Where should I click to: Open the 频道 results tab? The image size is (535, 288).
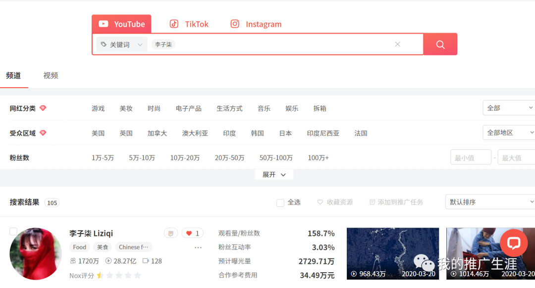pos(14,75)
